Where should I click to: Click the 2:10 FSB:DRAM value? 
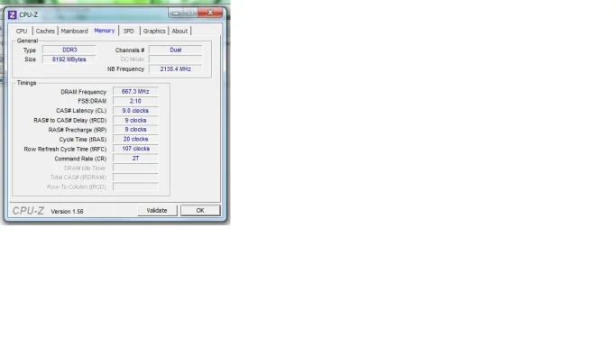click(135, 101)
